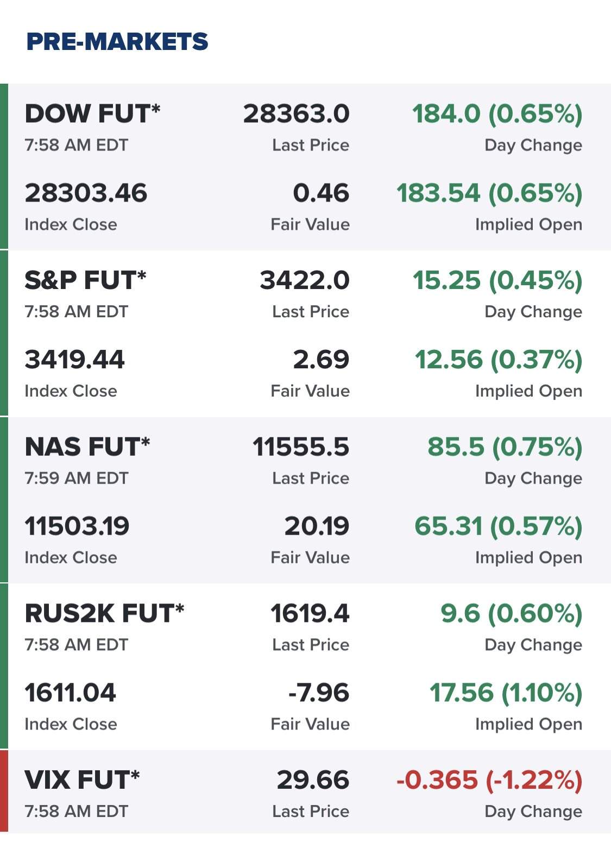This screenshot has height=848, width=611.
Task: Click Nasdaq fair value 20.19
Action: (x=317, y=526)
